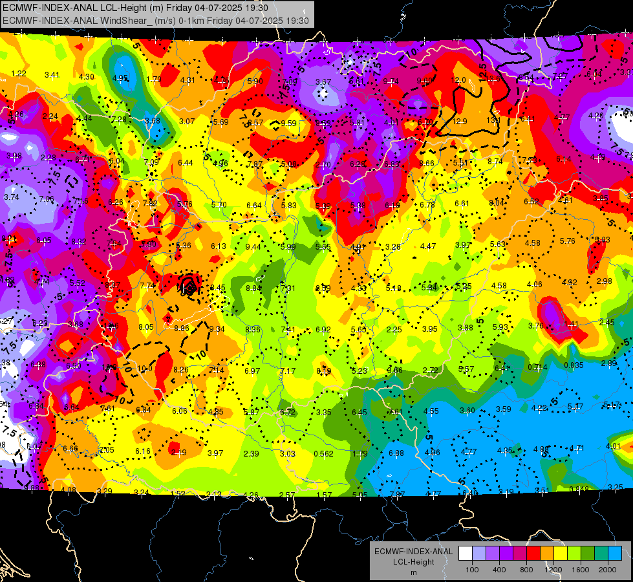
Task: Click the wind shear value 9.44
Action: 253,247
